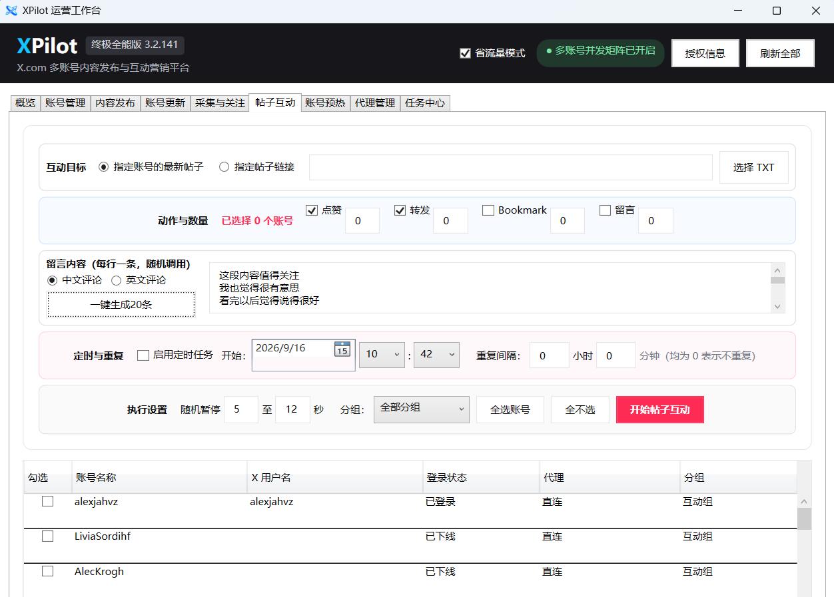This screenshot has width=834, height=597.
Task: Focus the repeat interval 小时 input field
Action: click(x=550, y=355)
